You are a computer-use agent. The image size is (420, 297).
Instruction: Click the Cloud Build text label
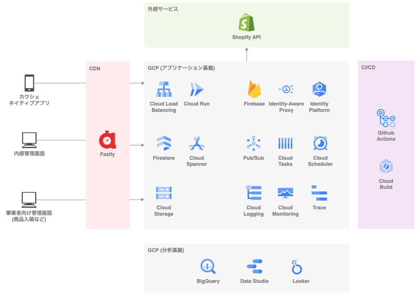(x=386, y=184)
